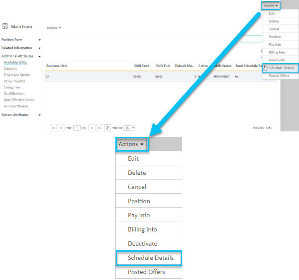
Task: Choose Delete in the small Actions menu
Action: click(x=280, y=21)
